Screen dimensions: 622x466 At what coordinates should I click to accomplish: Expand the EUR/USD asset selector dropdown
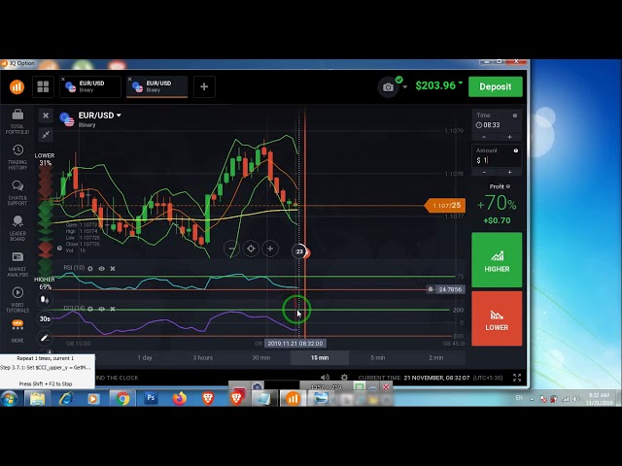click(x=100, y=116)
